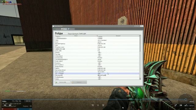This screenshot has height=110, width=196.
Task: Sort list by the Фракция column header
Action: pyautogui.click(x=118, y=36)
